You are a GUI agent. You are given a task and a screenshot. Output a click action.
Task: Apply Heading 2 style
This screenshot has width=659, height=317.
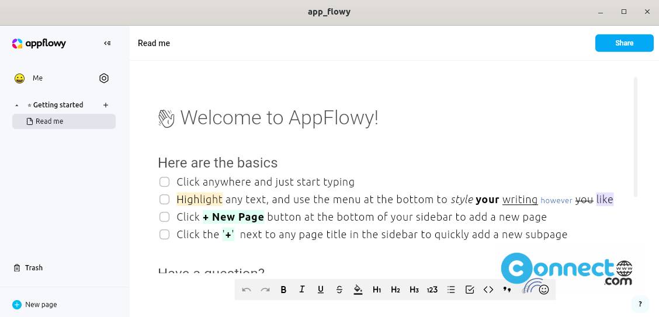(396, 290)
